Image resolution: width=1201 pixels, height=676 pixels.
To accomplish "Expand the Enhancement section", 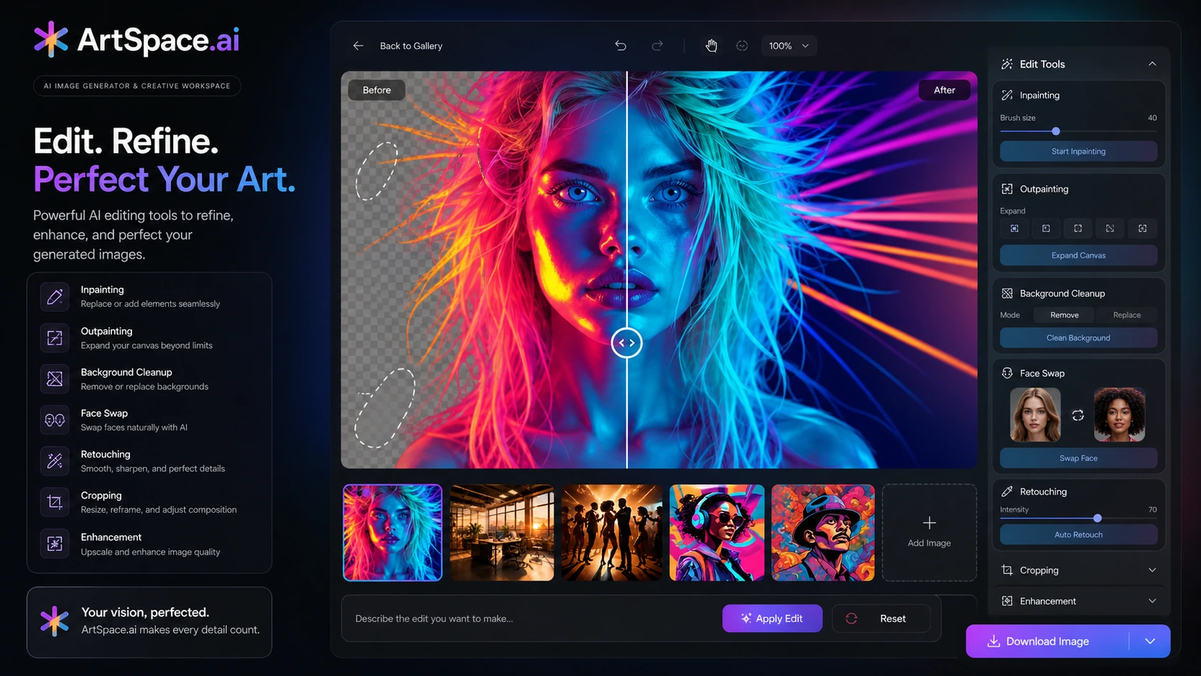I will (x=1152, y=601).
